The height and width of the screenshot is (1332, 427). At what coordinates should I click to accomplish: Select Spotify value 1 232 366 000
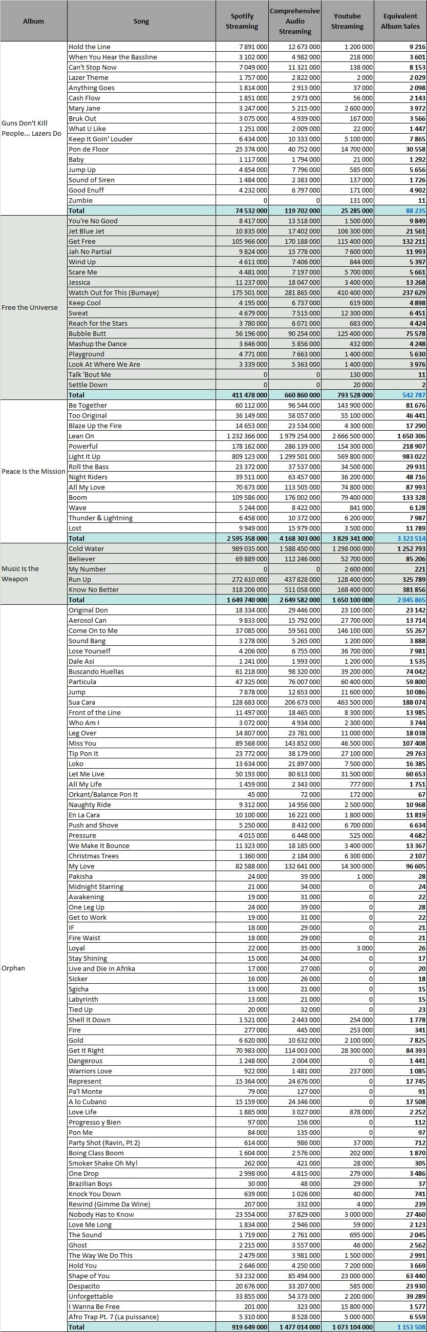[247, 436]
